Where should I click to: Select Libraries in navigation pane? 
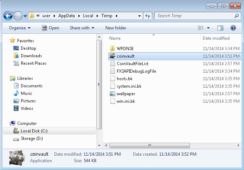click(x=21, y=78)
